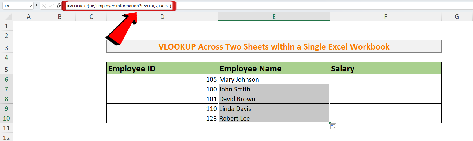This screenshot has height=141, width=473.
Task: Select the empty Salary cell beside John Smith
Action: [385, 89]
